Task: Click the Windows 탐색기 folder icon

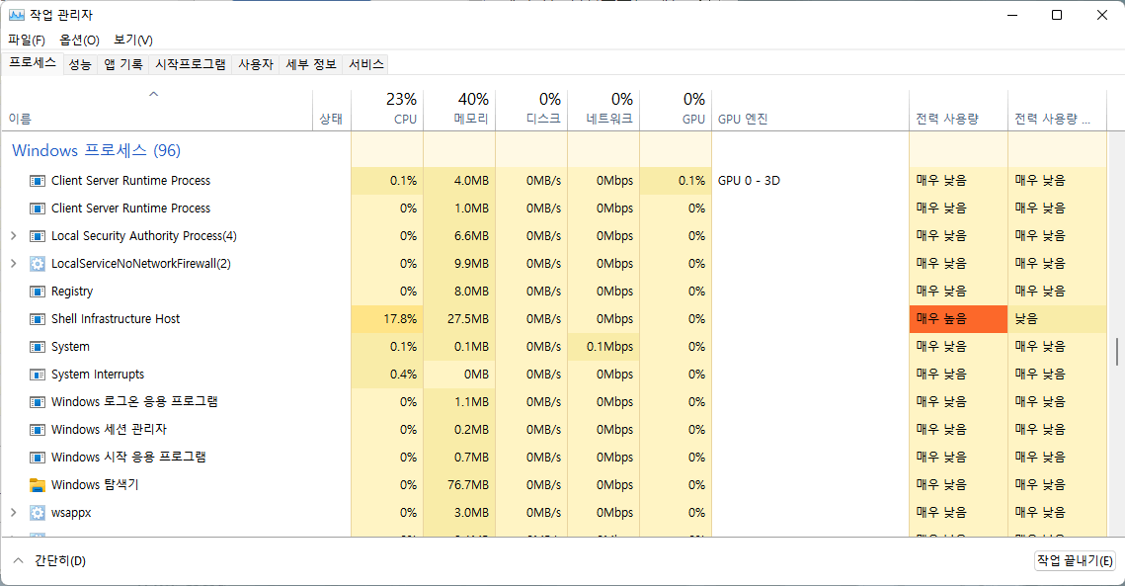Action: (37, 484)
